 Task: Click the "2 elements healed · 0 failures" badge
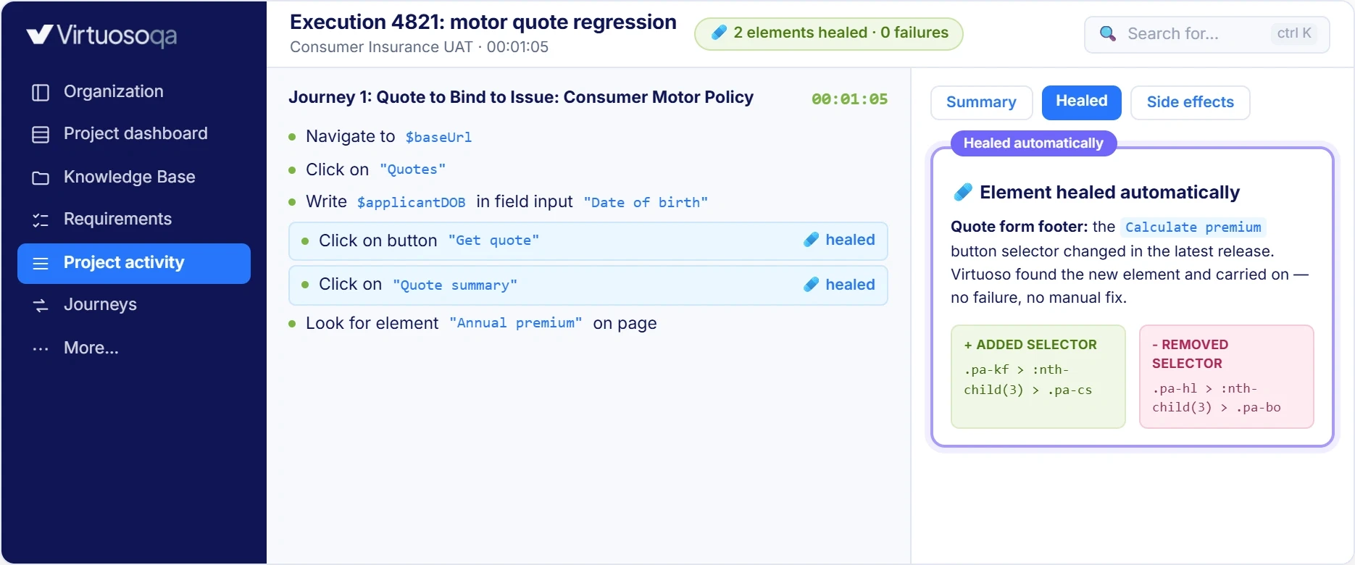(828, 33)
